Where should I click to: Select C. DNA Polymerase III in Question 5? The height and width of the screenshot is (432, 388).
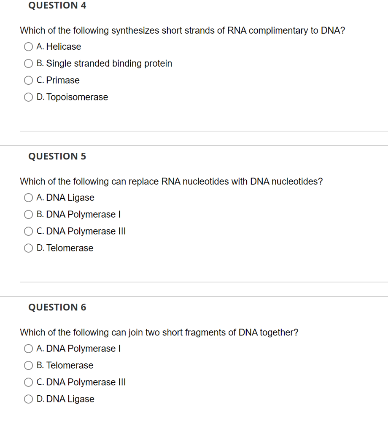pyautogui.click(x=28, y=231)
